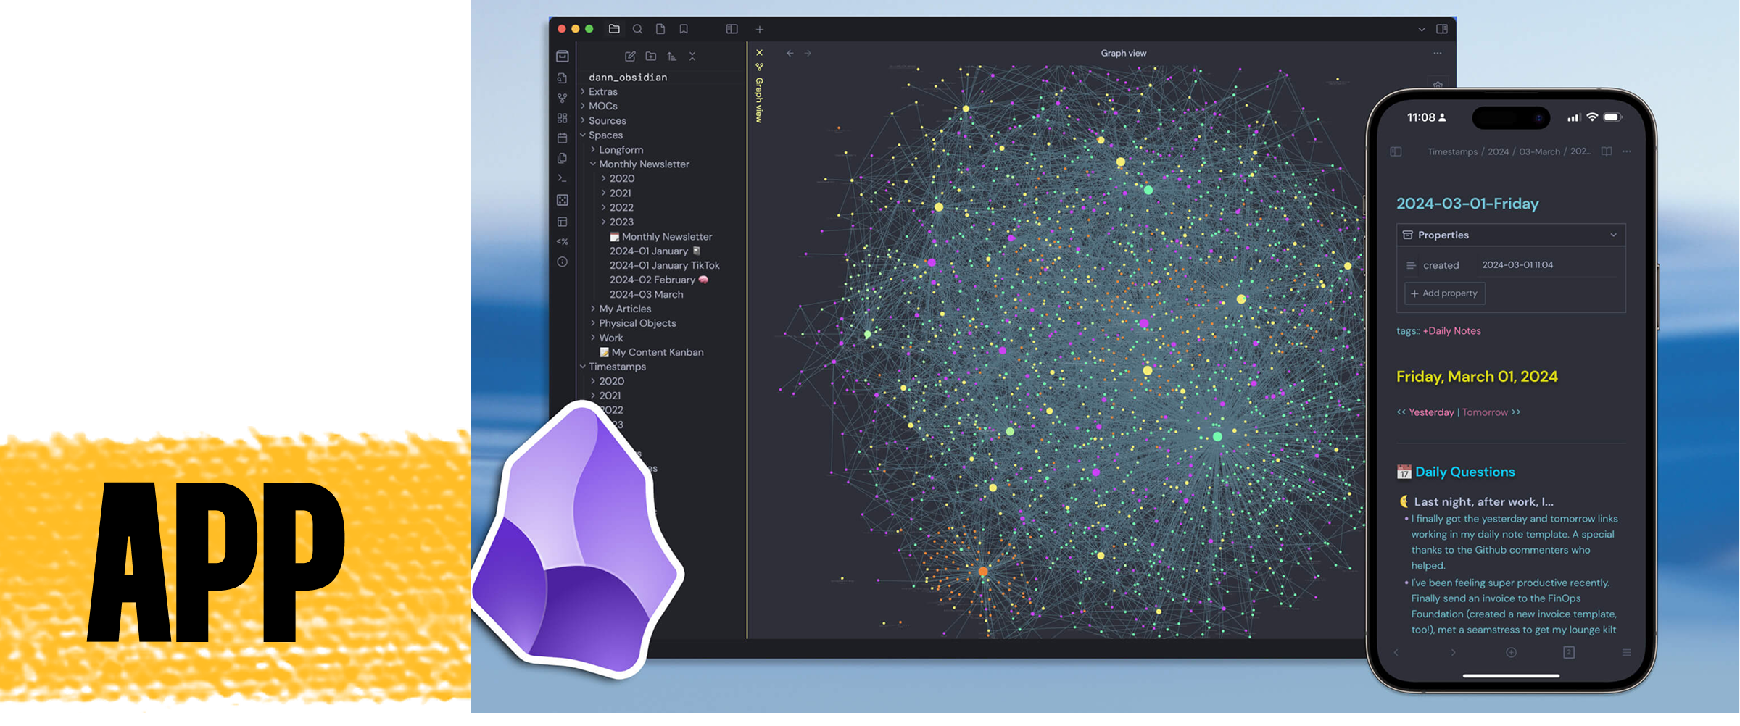Expand 2023 under Monthly Newsletter

621,222
